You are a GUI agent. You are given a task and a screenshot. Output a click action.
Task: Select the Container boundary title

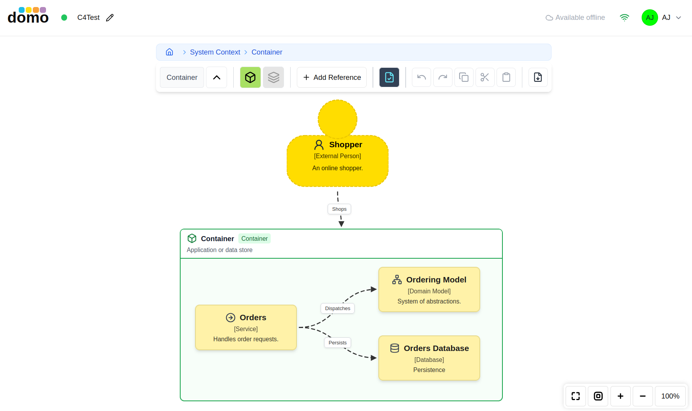pyautogui.click(x=217, y=239)
